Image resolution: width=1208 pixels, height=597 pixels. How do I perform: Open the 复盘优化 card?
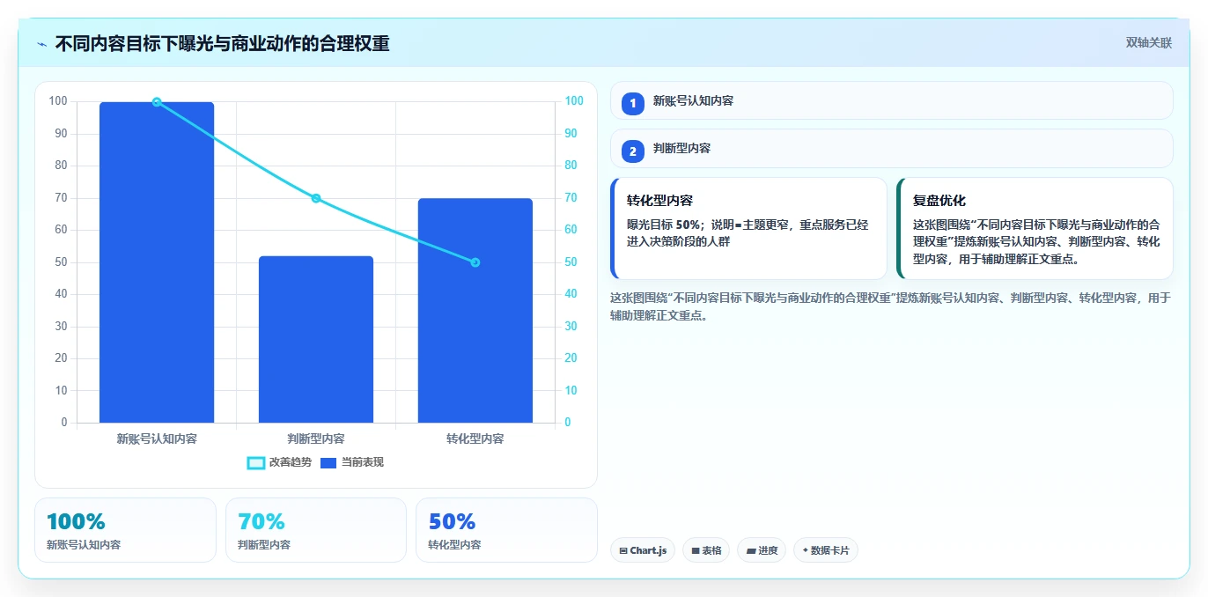(1035, 229)
